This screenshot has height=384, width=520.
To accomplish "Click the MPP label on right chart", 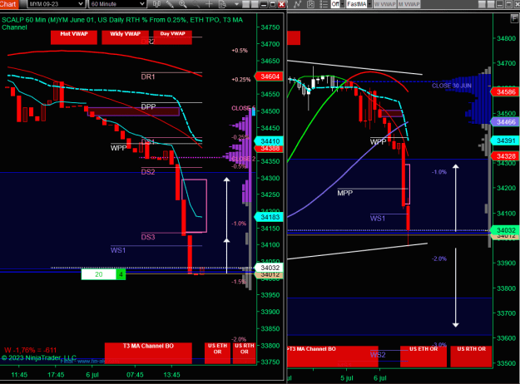I will (x=345, y=193).
